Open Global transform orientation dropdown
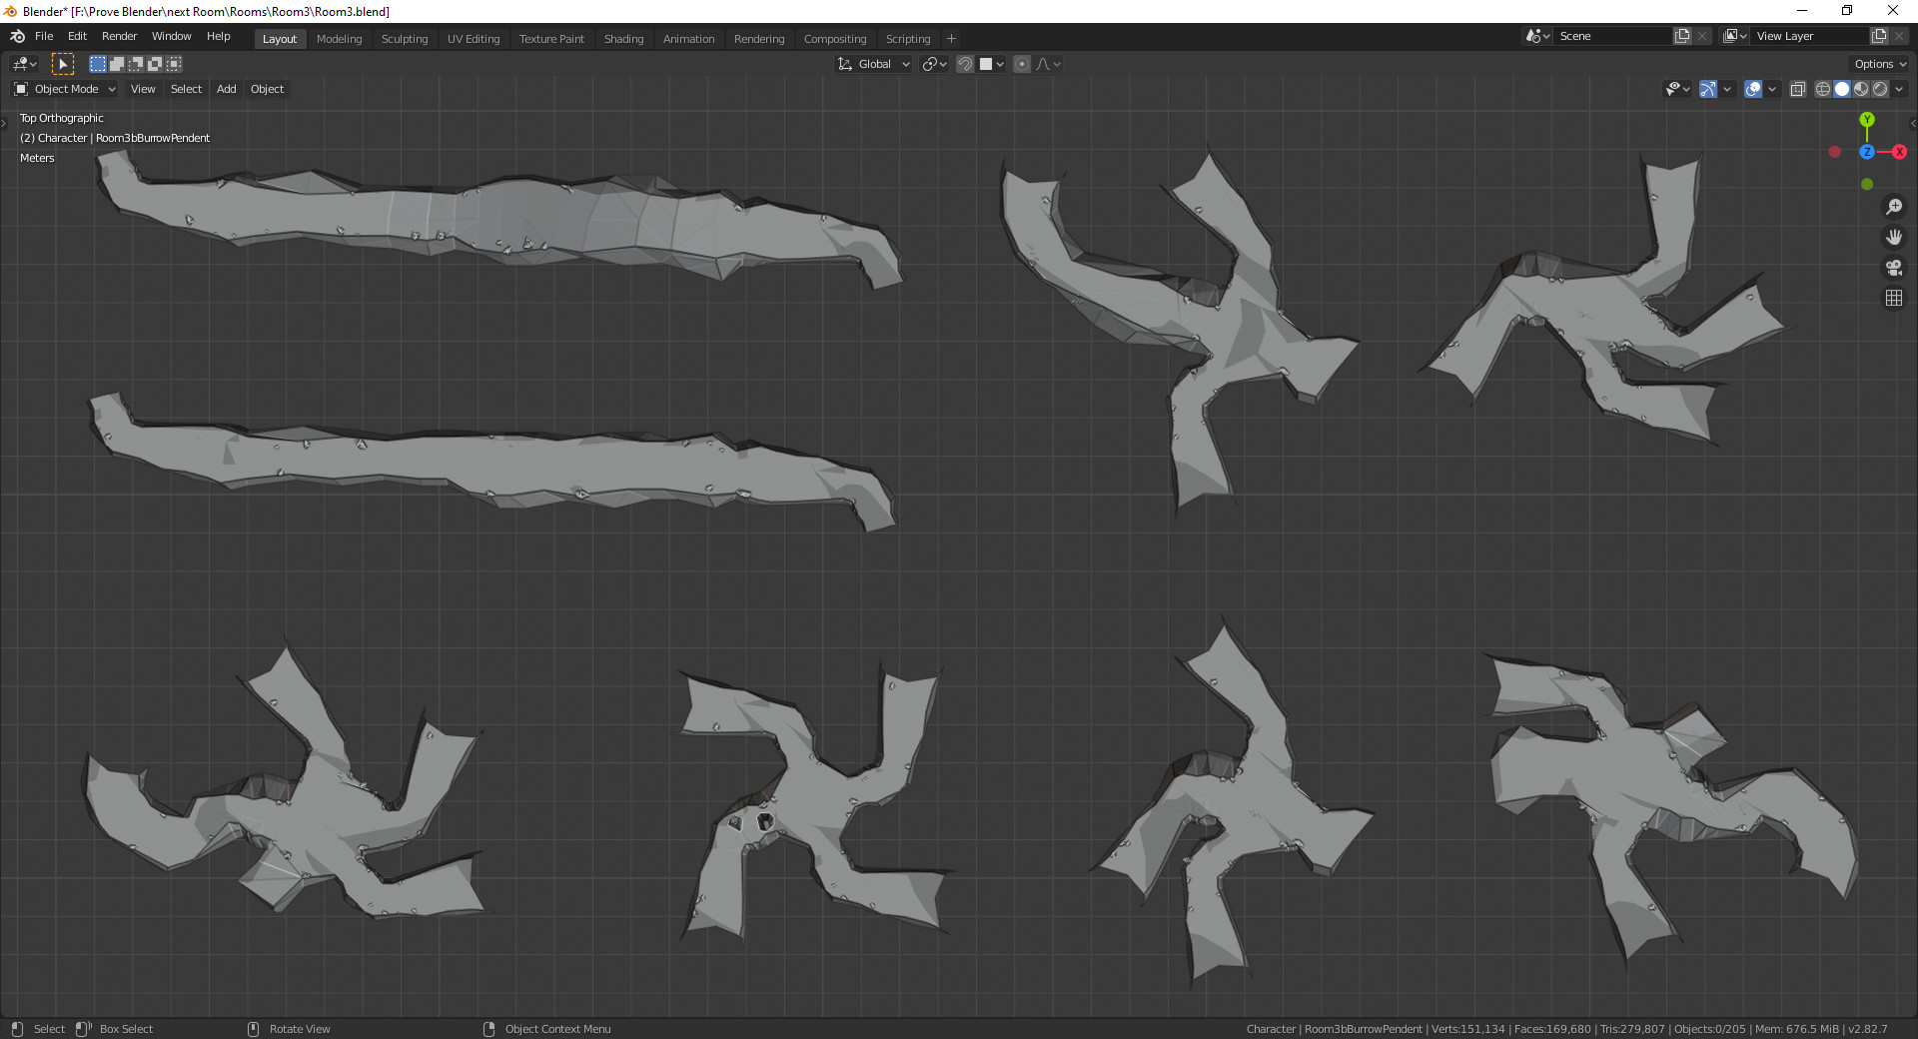Viewport: 1918px width, 1039px height. (874, 64)
